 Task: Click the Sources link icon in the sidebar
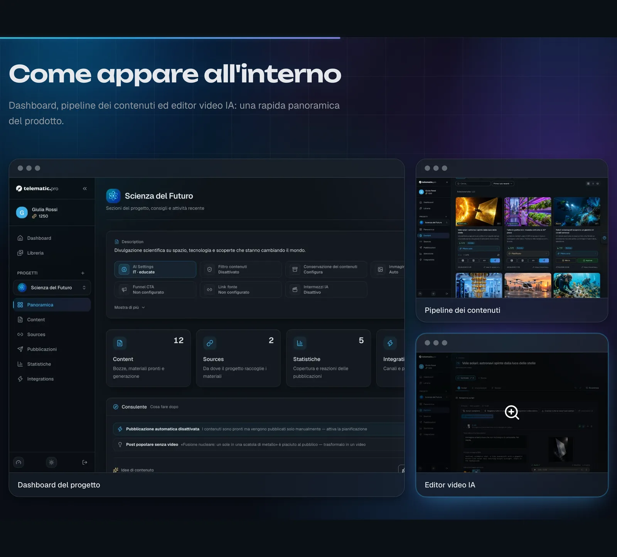pyautogui.click(x=20, y=334)
